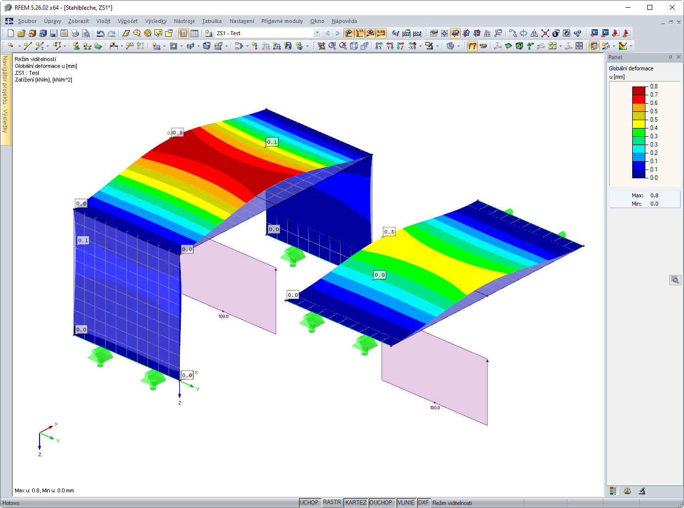Click the cyan 0.2 legend color
The height and width of the screenshot is (508, 684).
point(639,148)
